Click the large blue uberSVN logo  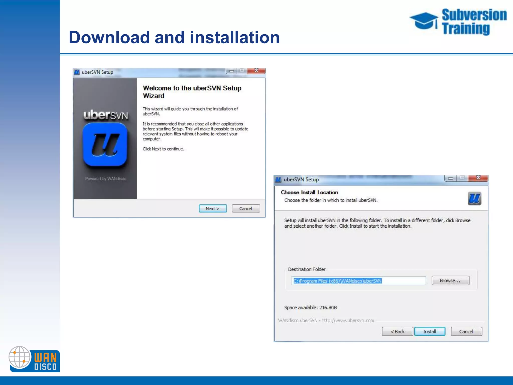tap(105, 145)
